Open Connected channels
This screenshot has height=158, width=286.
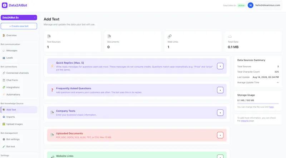tap(19, 73)
